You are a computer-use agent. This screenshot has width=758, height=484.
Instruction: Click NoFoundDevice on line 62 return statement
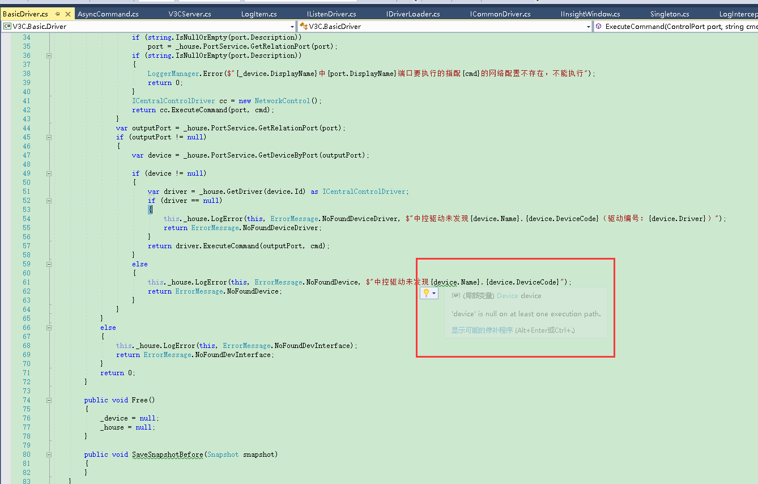click(x=253, y=291)
